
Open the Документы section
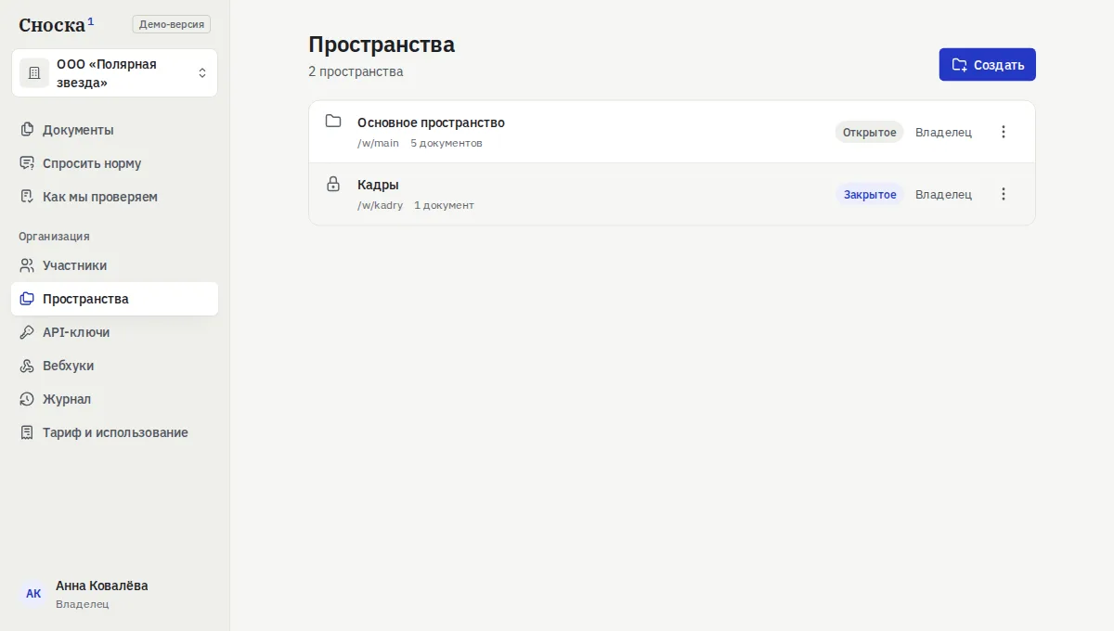pos(114,130)
